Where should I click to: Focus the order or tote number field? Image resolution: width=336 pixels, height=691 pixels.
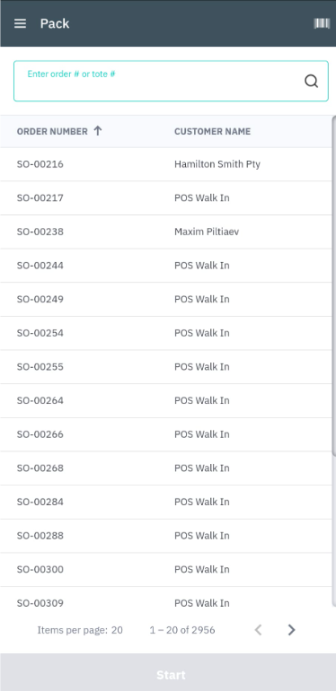click(171, 81)
